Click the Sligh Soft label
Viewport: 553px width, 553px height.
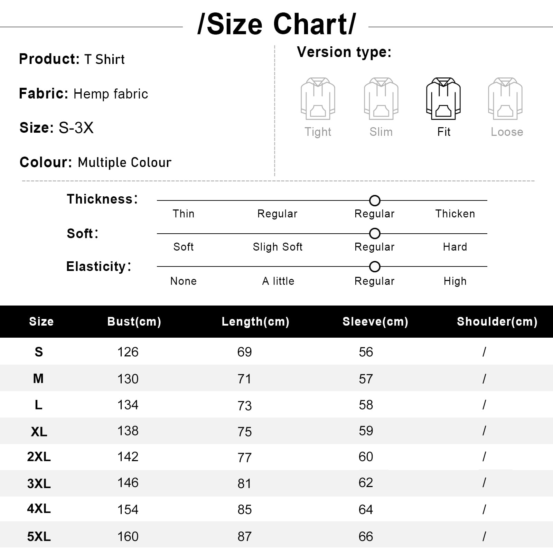coord(278,247)
